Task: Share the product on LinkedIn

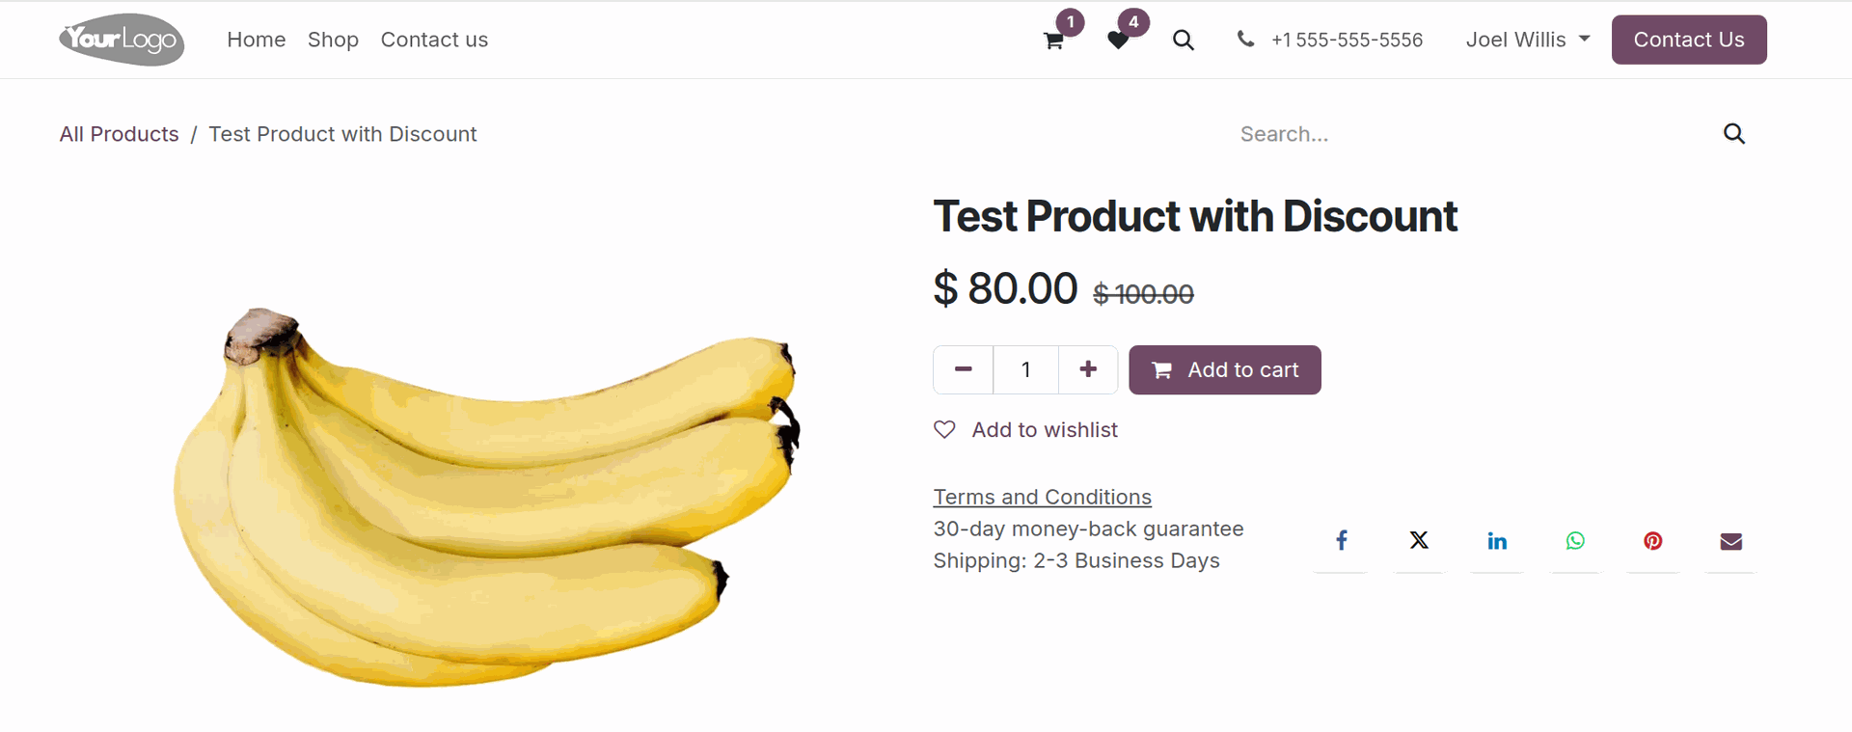Action: (x=1497, y=540)
